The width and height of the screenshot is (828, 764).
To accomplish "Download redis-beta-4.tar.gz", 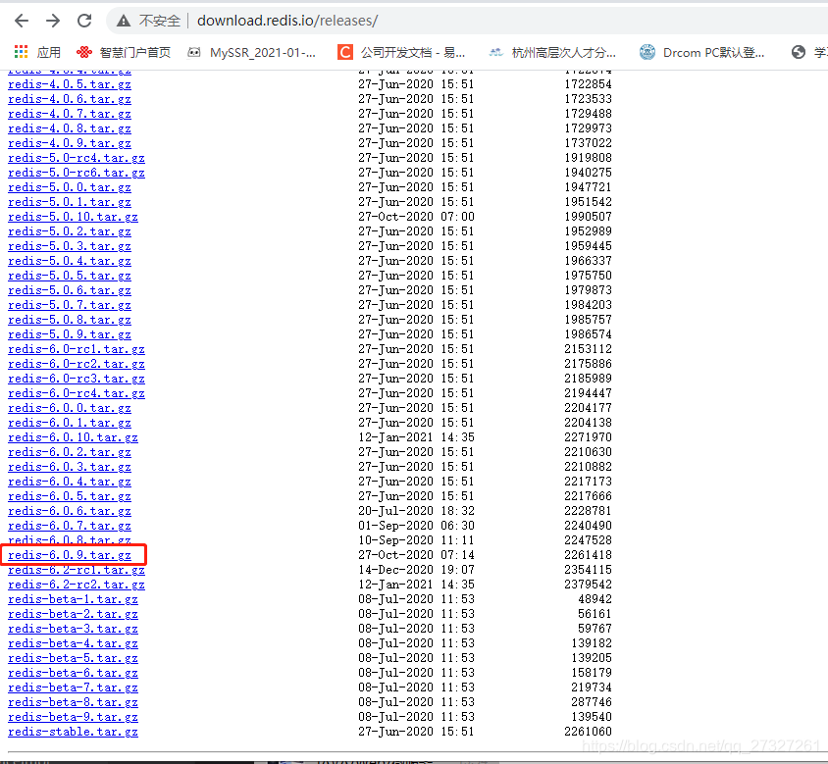I will pyautogui.click(x=73, y=643).
